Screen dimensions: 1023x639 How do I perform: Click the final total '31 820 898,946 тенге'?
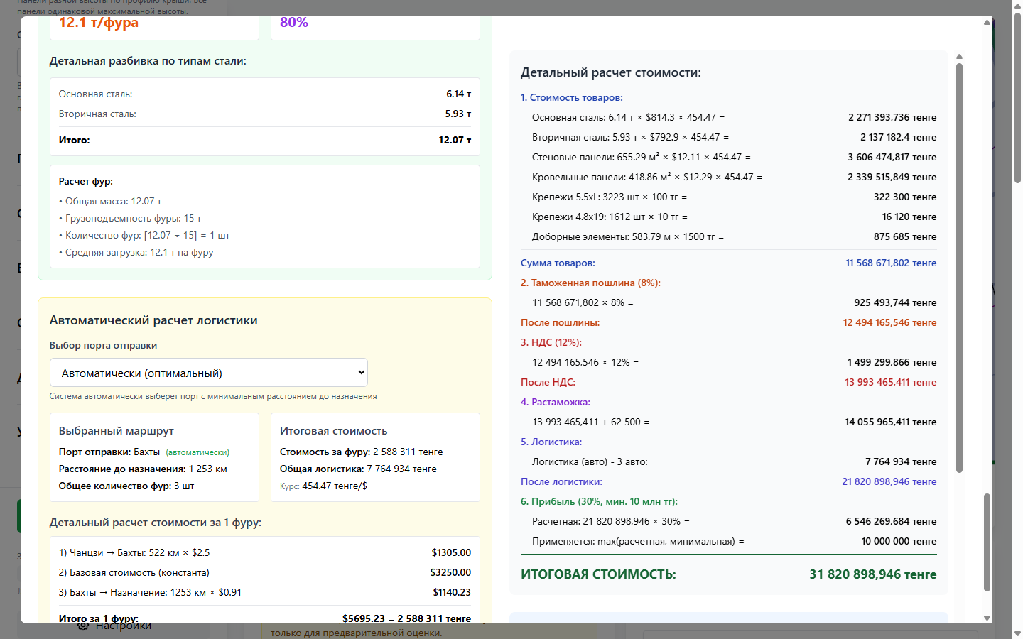[873, 574]
